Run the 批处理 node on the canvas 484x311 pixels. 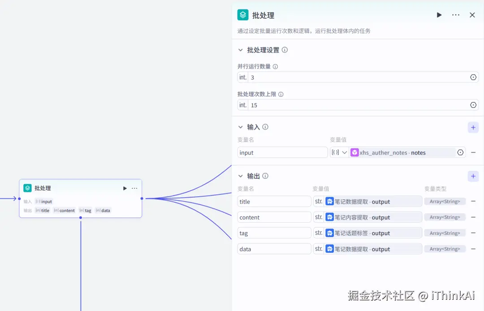point(125,188)
